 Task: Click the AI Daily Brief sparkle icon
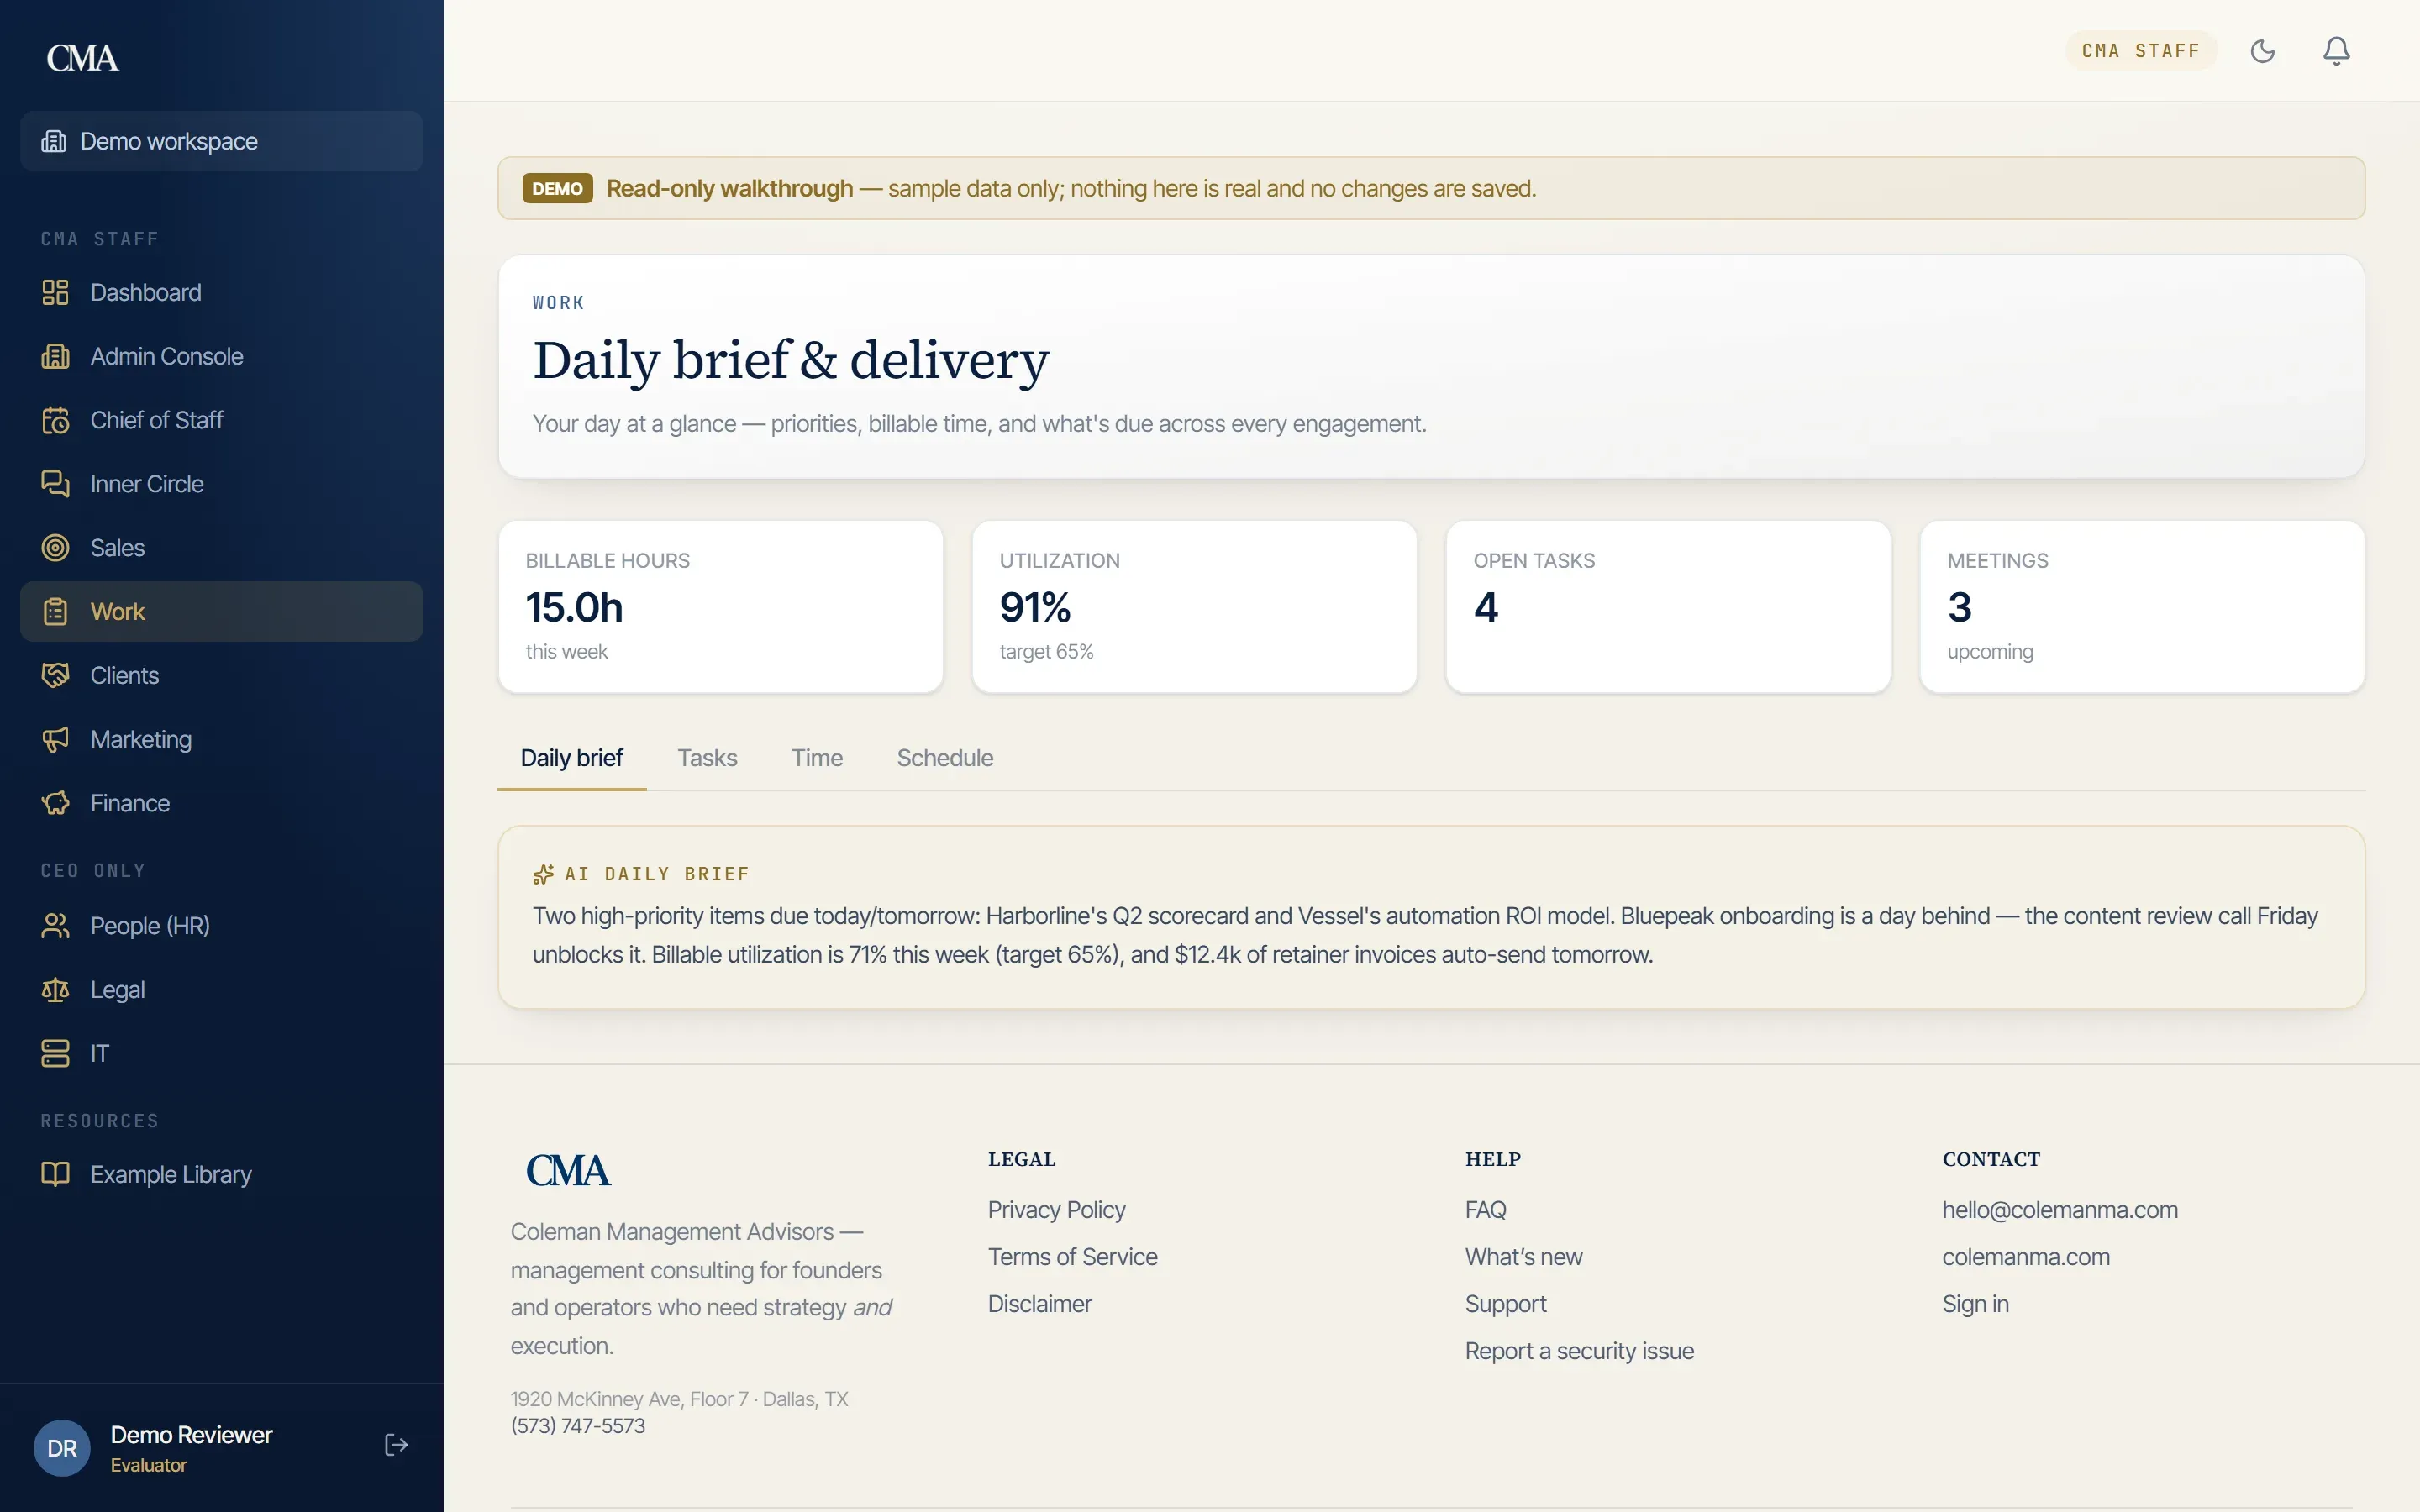(x=543, y=874)
